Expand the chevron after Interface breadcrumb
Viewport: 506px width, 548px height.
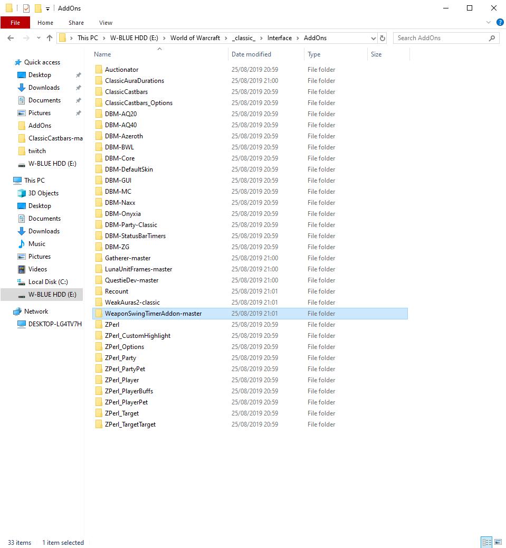point(298,38)
